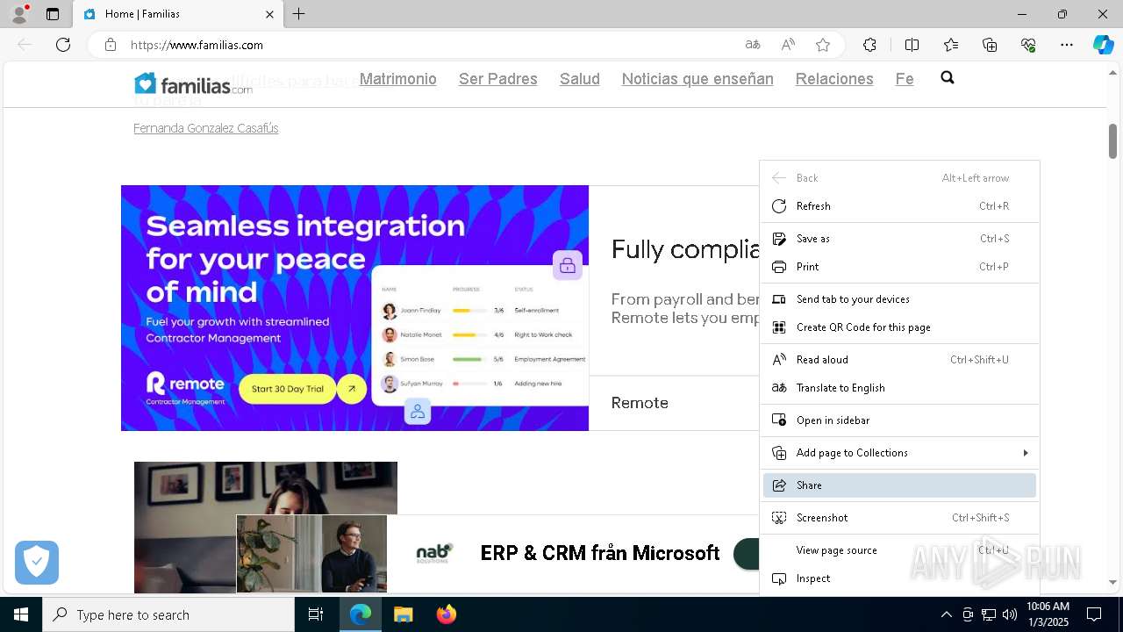
Task: Click the translate icon in address bar
Action: (753, 45)
